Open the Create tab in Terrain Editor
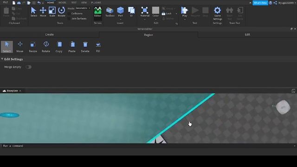 pyautogui.click(x=50, y=35)
